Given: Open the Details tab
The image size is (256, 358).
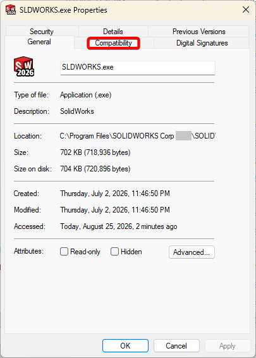Looking at the screenshot, I should coord(113,31).
